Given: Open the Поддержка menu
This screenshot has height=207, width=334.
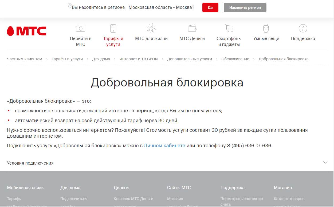Looking at the screenshot, I should tap(303, 38).
